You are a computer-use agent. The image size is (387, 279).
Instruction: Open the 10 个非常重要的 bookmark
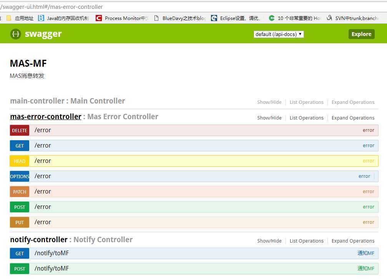pos(294,18)
